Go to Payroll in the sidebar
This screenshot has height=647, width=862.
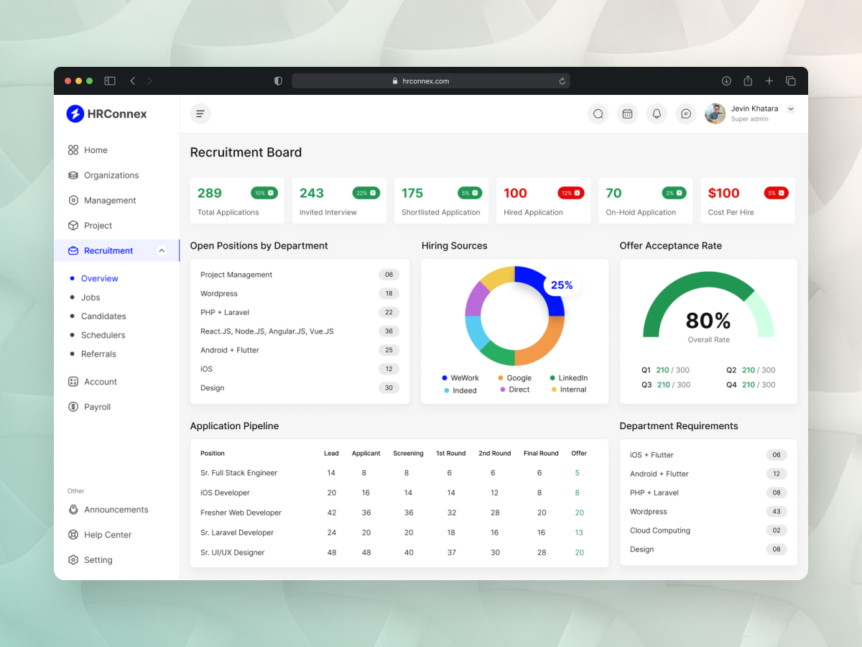[89, 407]
